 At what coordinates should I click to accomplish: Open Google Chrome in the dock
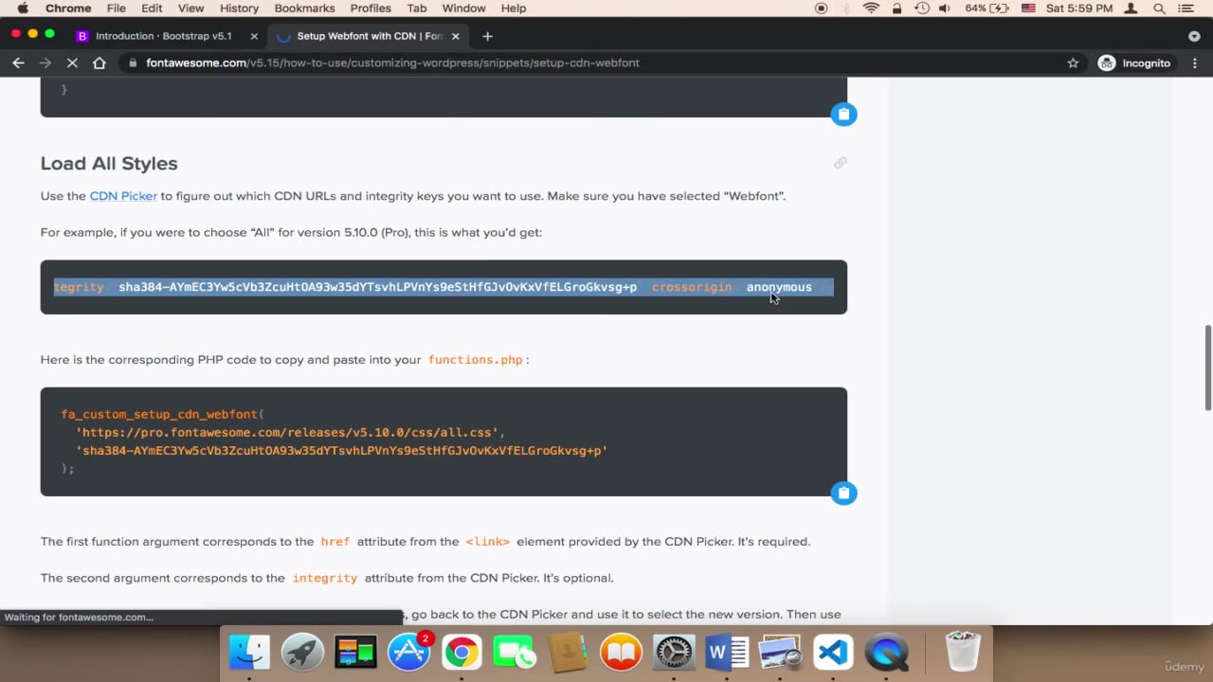[462, 653]
